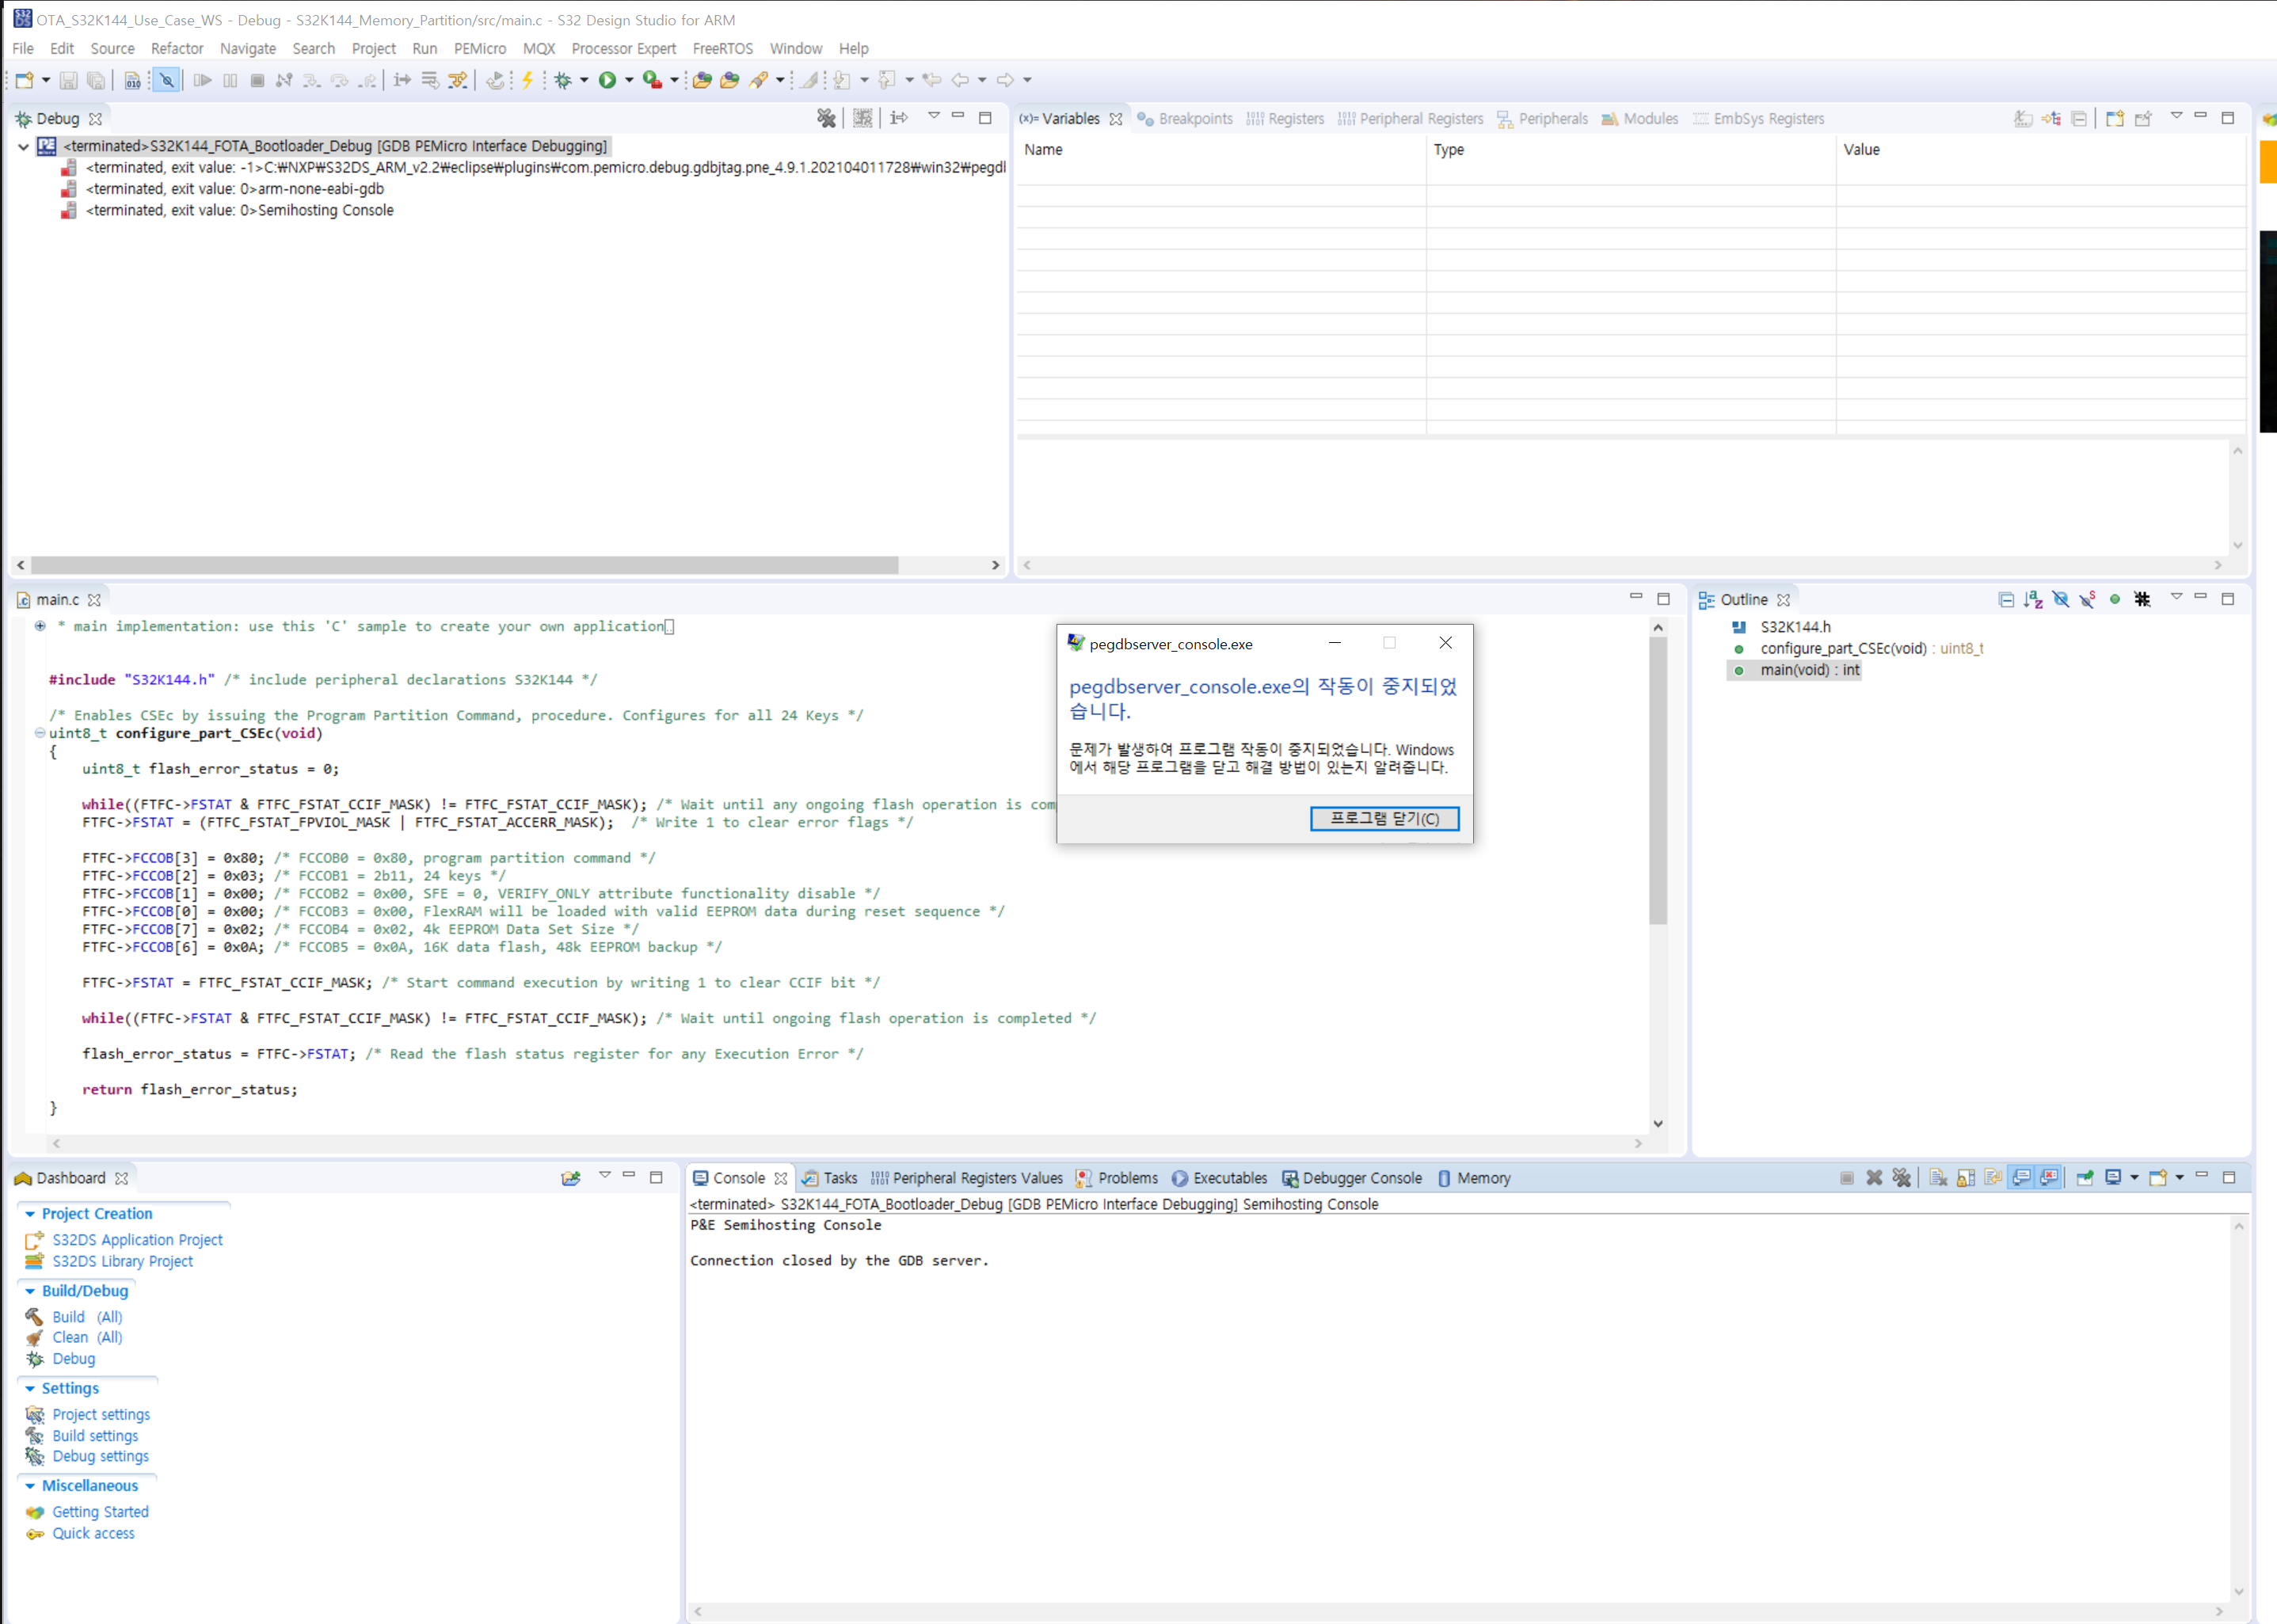Click the Remove All Terminated Launches icon
Viewport: 2277px width, 1624px height.
(827, 119)
